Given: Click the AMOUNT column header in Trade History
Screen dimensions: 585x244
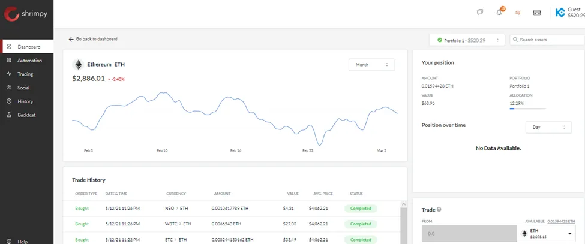Looking at the screenshot, I should (x=223, y=194).
